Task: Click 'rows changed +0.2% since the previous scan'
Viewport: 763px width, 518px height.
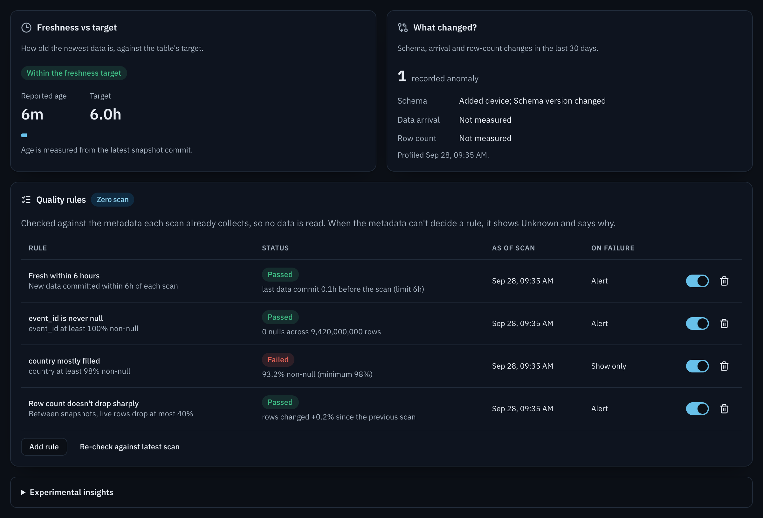Action: click(x=339, y=417)
